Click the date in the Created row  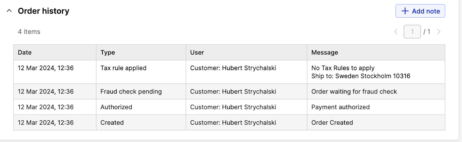[x=46, y=123]
